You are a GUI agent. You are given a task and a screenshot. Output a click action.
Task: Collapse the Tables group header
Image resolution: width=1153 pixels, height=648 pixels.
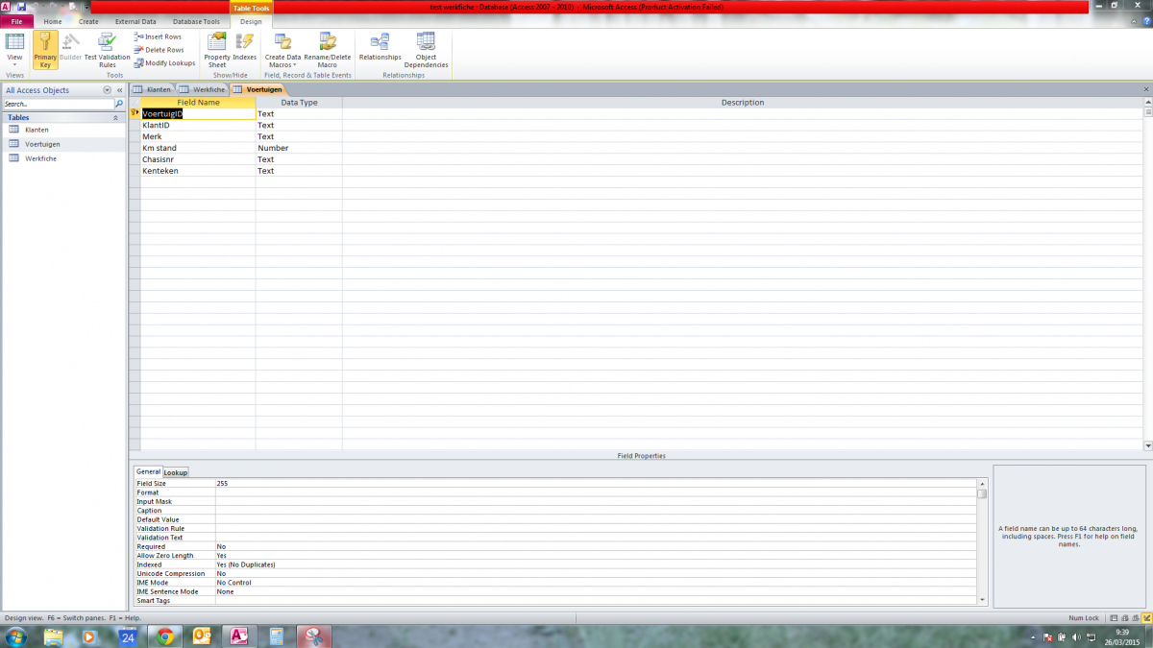click(62, 117)
